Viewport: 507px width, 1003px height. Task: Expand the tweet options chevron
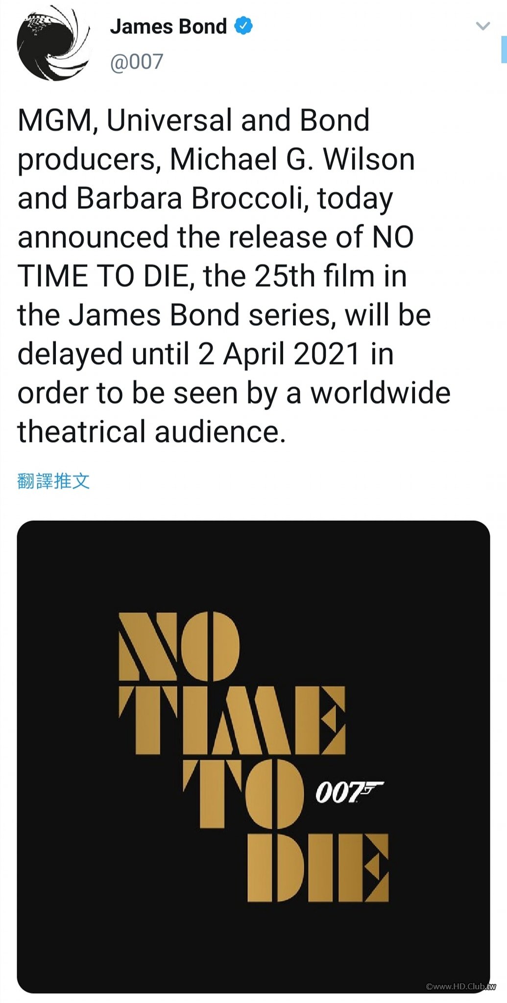(483, 26)
